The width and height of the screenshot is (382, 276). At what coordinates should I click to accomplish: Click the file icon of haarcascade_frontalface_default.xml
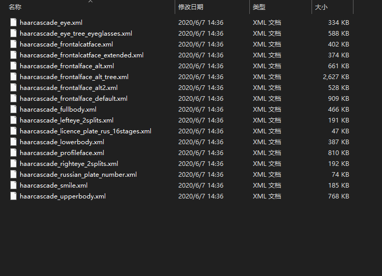click(x=13, y=98)
